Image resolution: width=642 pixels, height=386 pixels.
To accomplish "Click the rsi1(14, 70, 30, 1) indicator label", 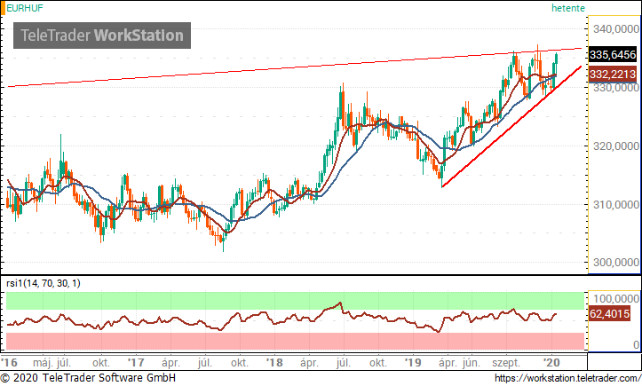I will (44, 283).
